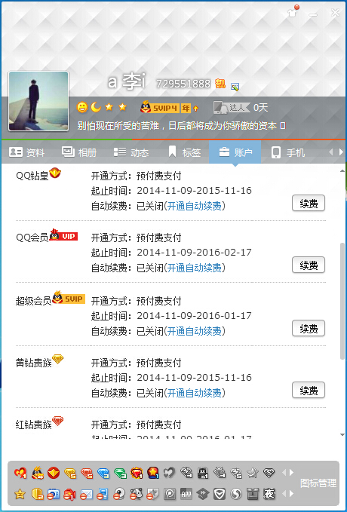
Task: Click the green diamond icon in tray
Action: click(120, 473)
